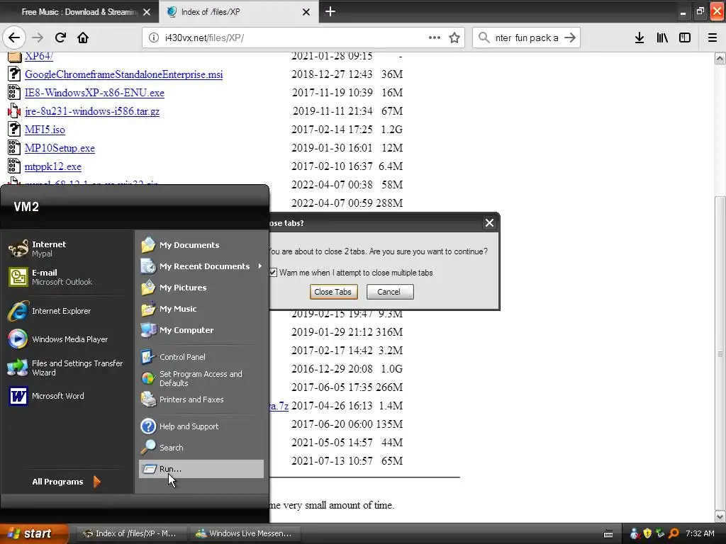Confirm with the Close Tabs button
Viewport: 726px width, 544px height.
pos(333,292)
